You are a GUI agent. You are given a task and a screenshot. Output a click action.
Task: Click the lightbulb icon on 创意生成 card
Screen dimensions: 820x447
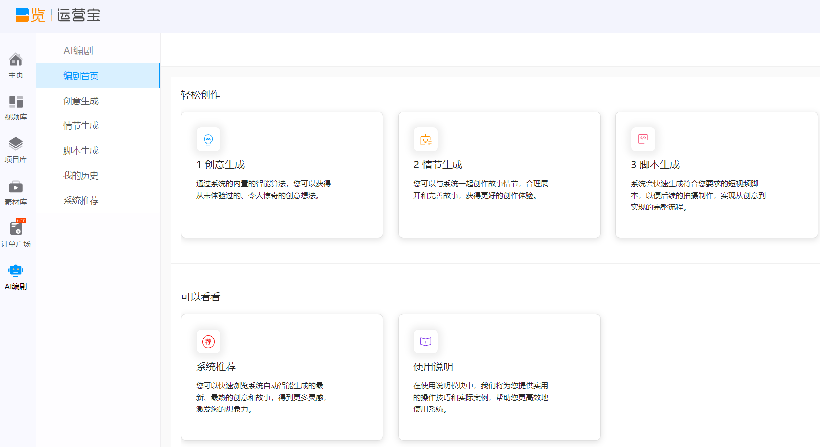pos(208,140)
